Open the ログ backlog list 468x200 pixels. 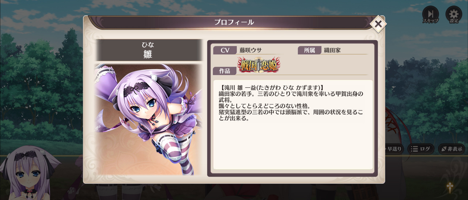click(420, 149)
